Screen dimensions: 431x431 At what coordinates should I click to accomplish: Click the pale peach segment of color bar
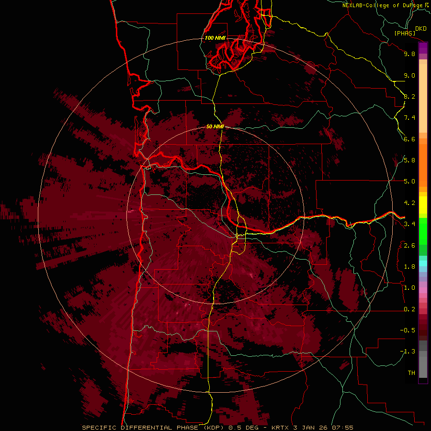point(423,98)
